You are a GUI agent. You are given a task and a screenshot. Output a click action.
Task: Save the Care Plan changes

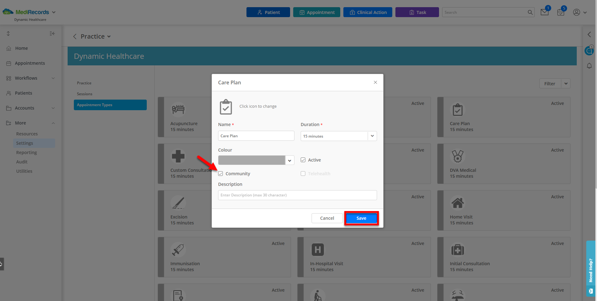361,218
